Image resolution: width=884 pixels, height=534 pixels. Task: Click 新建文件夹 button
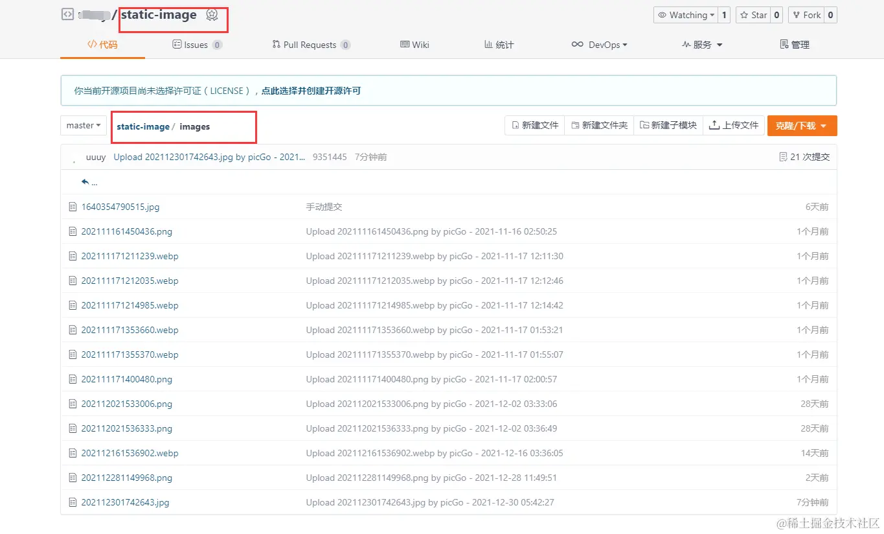(x=599, y=126)
